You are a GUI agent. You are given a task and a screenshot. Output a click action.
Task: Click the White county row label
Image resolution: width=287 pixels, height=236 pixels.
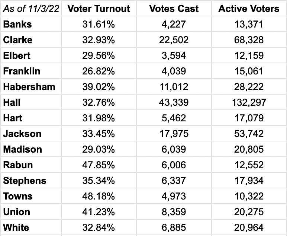16,228
